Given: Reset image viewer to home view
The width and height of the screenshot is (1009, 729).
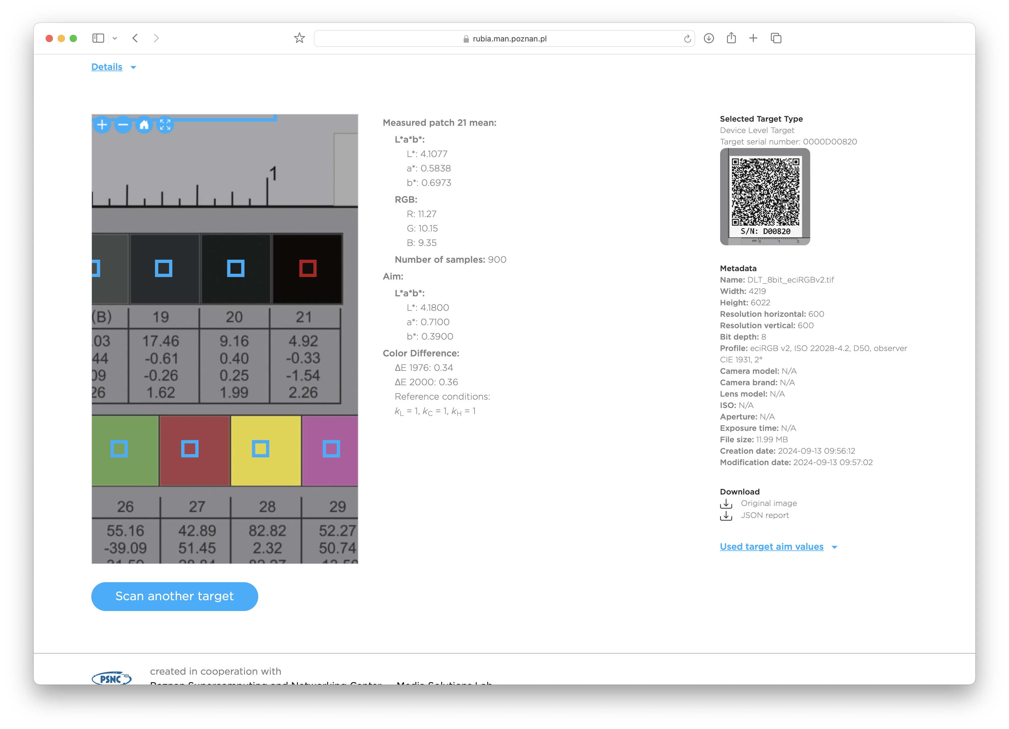Looking at the screenshot, I should click(x=144, y=125).
